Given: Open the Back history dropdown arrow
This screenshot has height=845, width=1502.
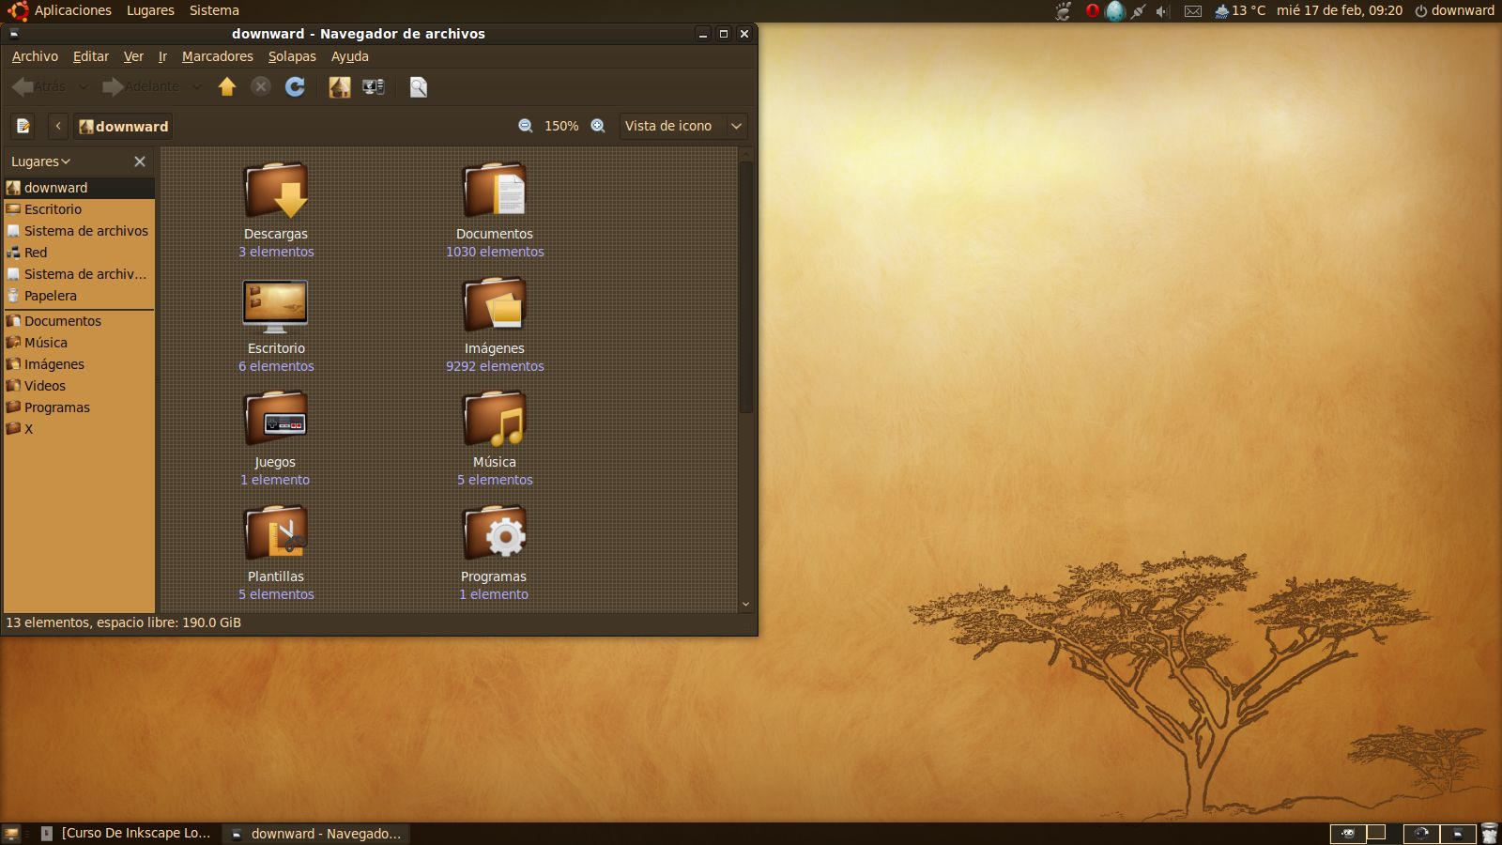Looking at the screenshot, I should pyautogui.click(x=83, y=87).
